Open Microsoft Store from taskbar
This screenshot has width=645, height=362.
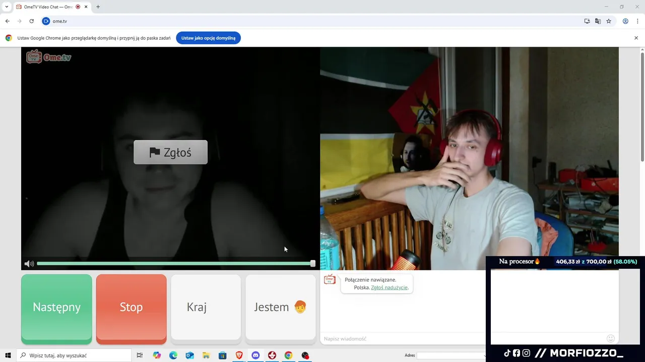click(222, 355)
